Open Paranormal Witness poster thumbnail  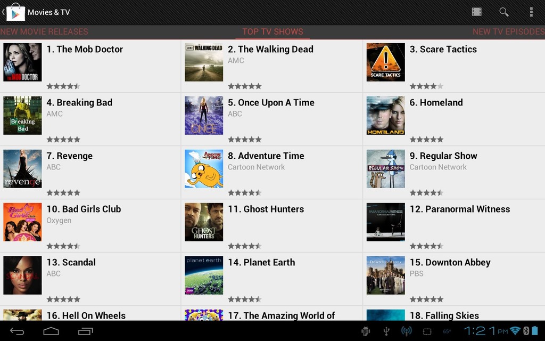pyautogui.click(x=386, y=222)
